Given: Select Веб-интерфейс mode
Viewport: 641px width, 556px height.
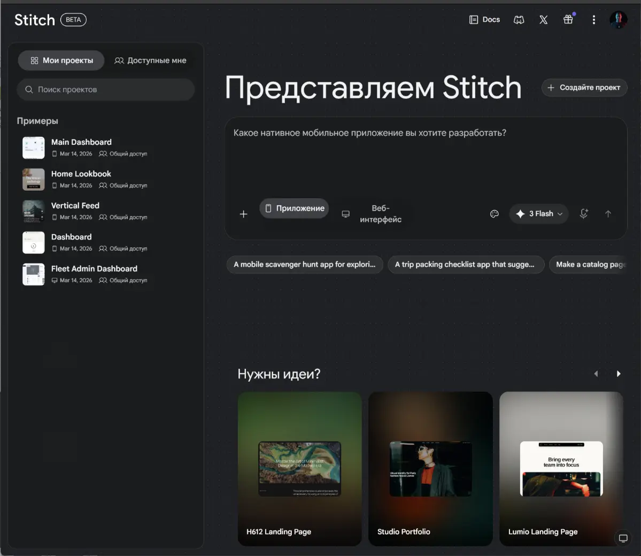Looking at the screenshot, I should click(x=372, y=214).
